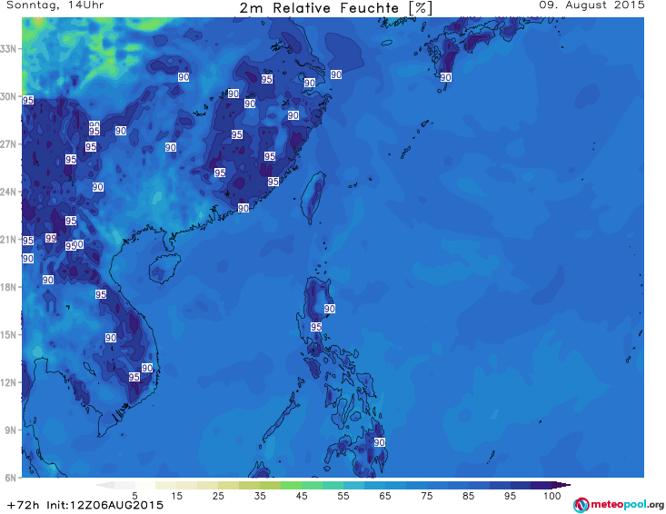Click the 6N latitude axis label

click(x=11, y=478)
